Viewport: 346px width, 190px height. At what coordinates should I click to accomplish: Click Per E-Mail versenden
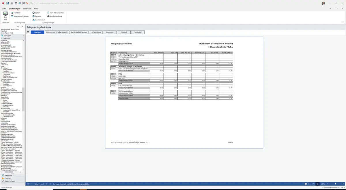point(79,32)
